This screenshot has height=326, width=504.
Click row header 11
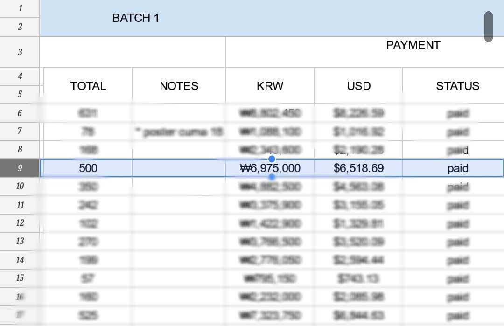(20, 205)
